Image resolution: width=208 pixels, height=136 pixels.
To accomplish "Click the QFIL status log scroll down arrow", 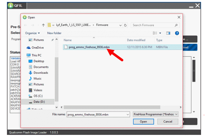I will coord(194,112).
